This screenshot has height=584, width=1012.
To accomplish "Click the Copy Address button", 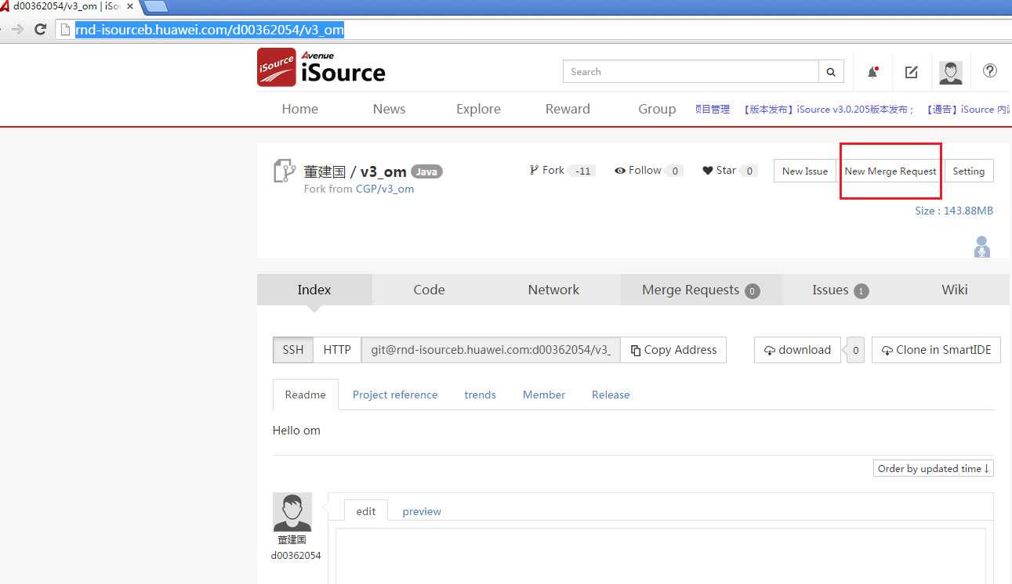I will click(673, 350).
